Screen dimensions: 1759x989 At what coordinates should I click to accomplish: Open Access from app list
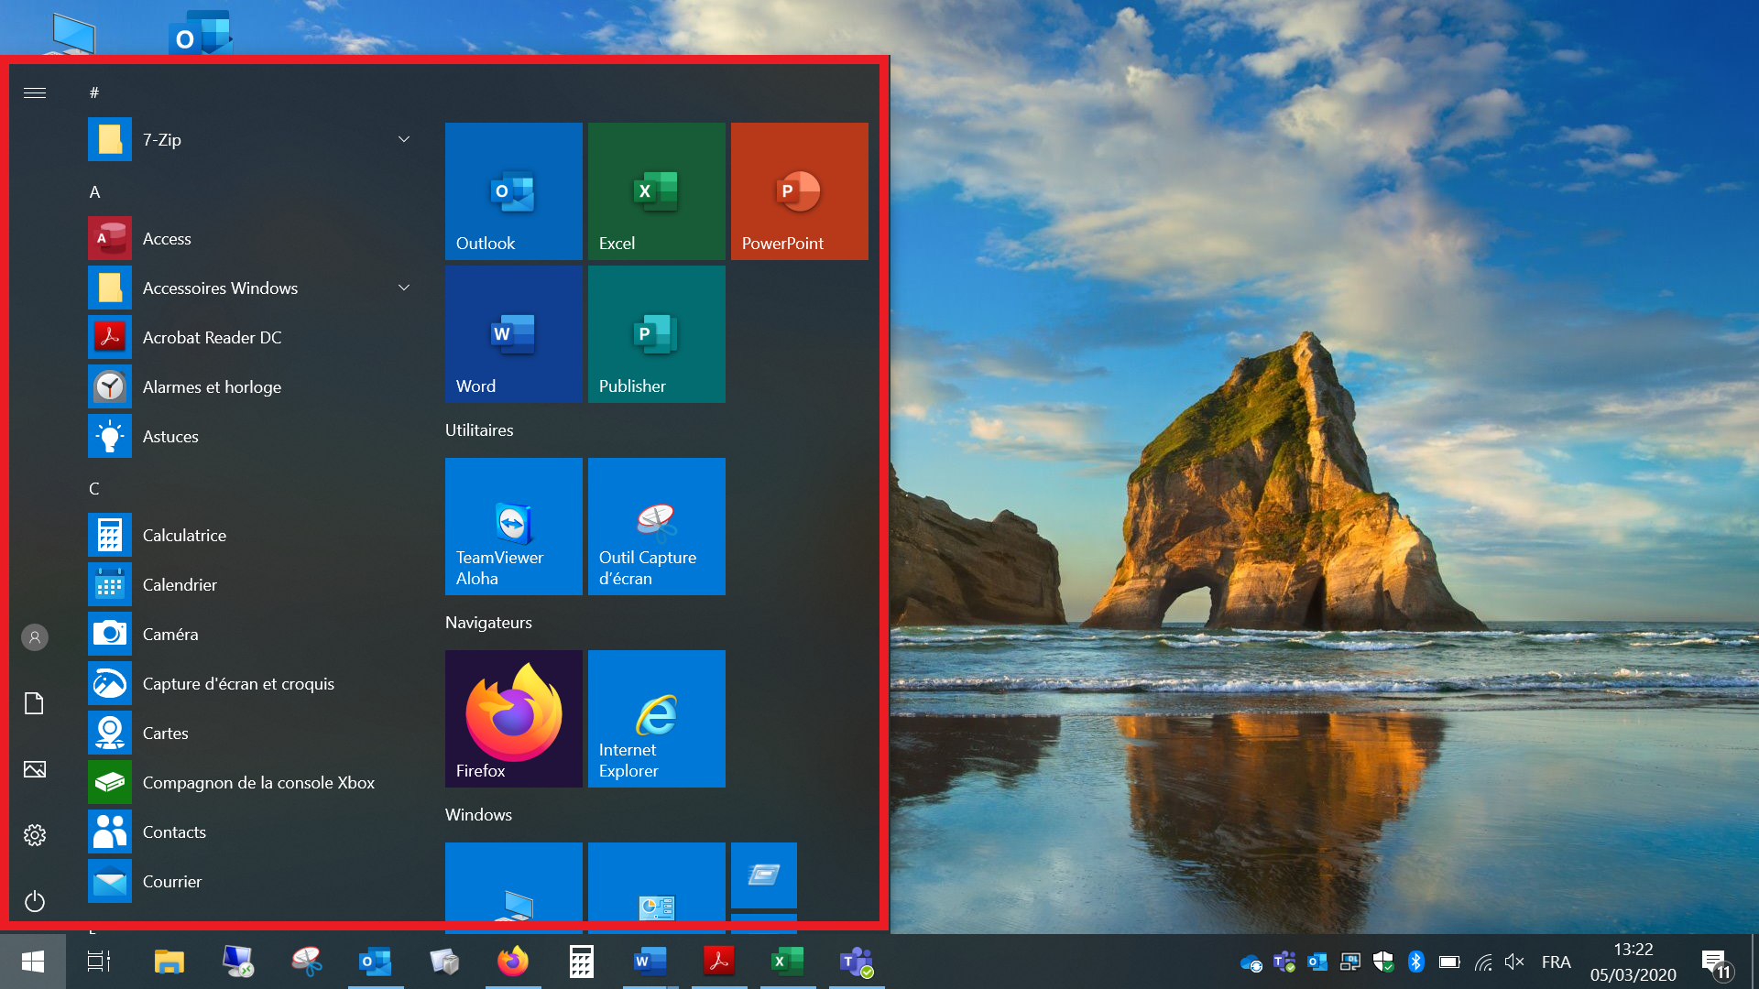[252, 238]
